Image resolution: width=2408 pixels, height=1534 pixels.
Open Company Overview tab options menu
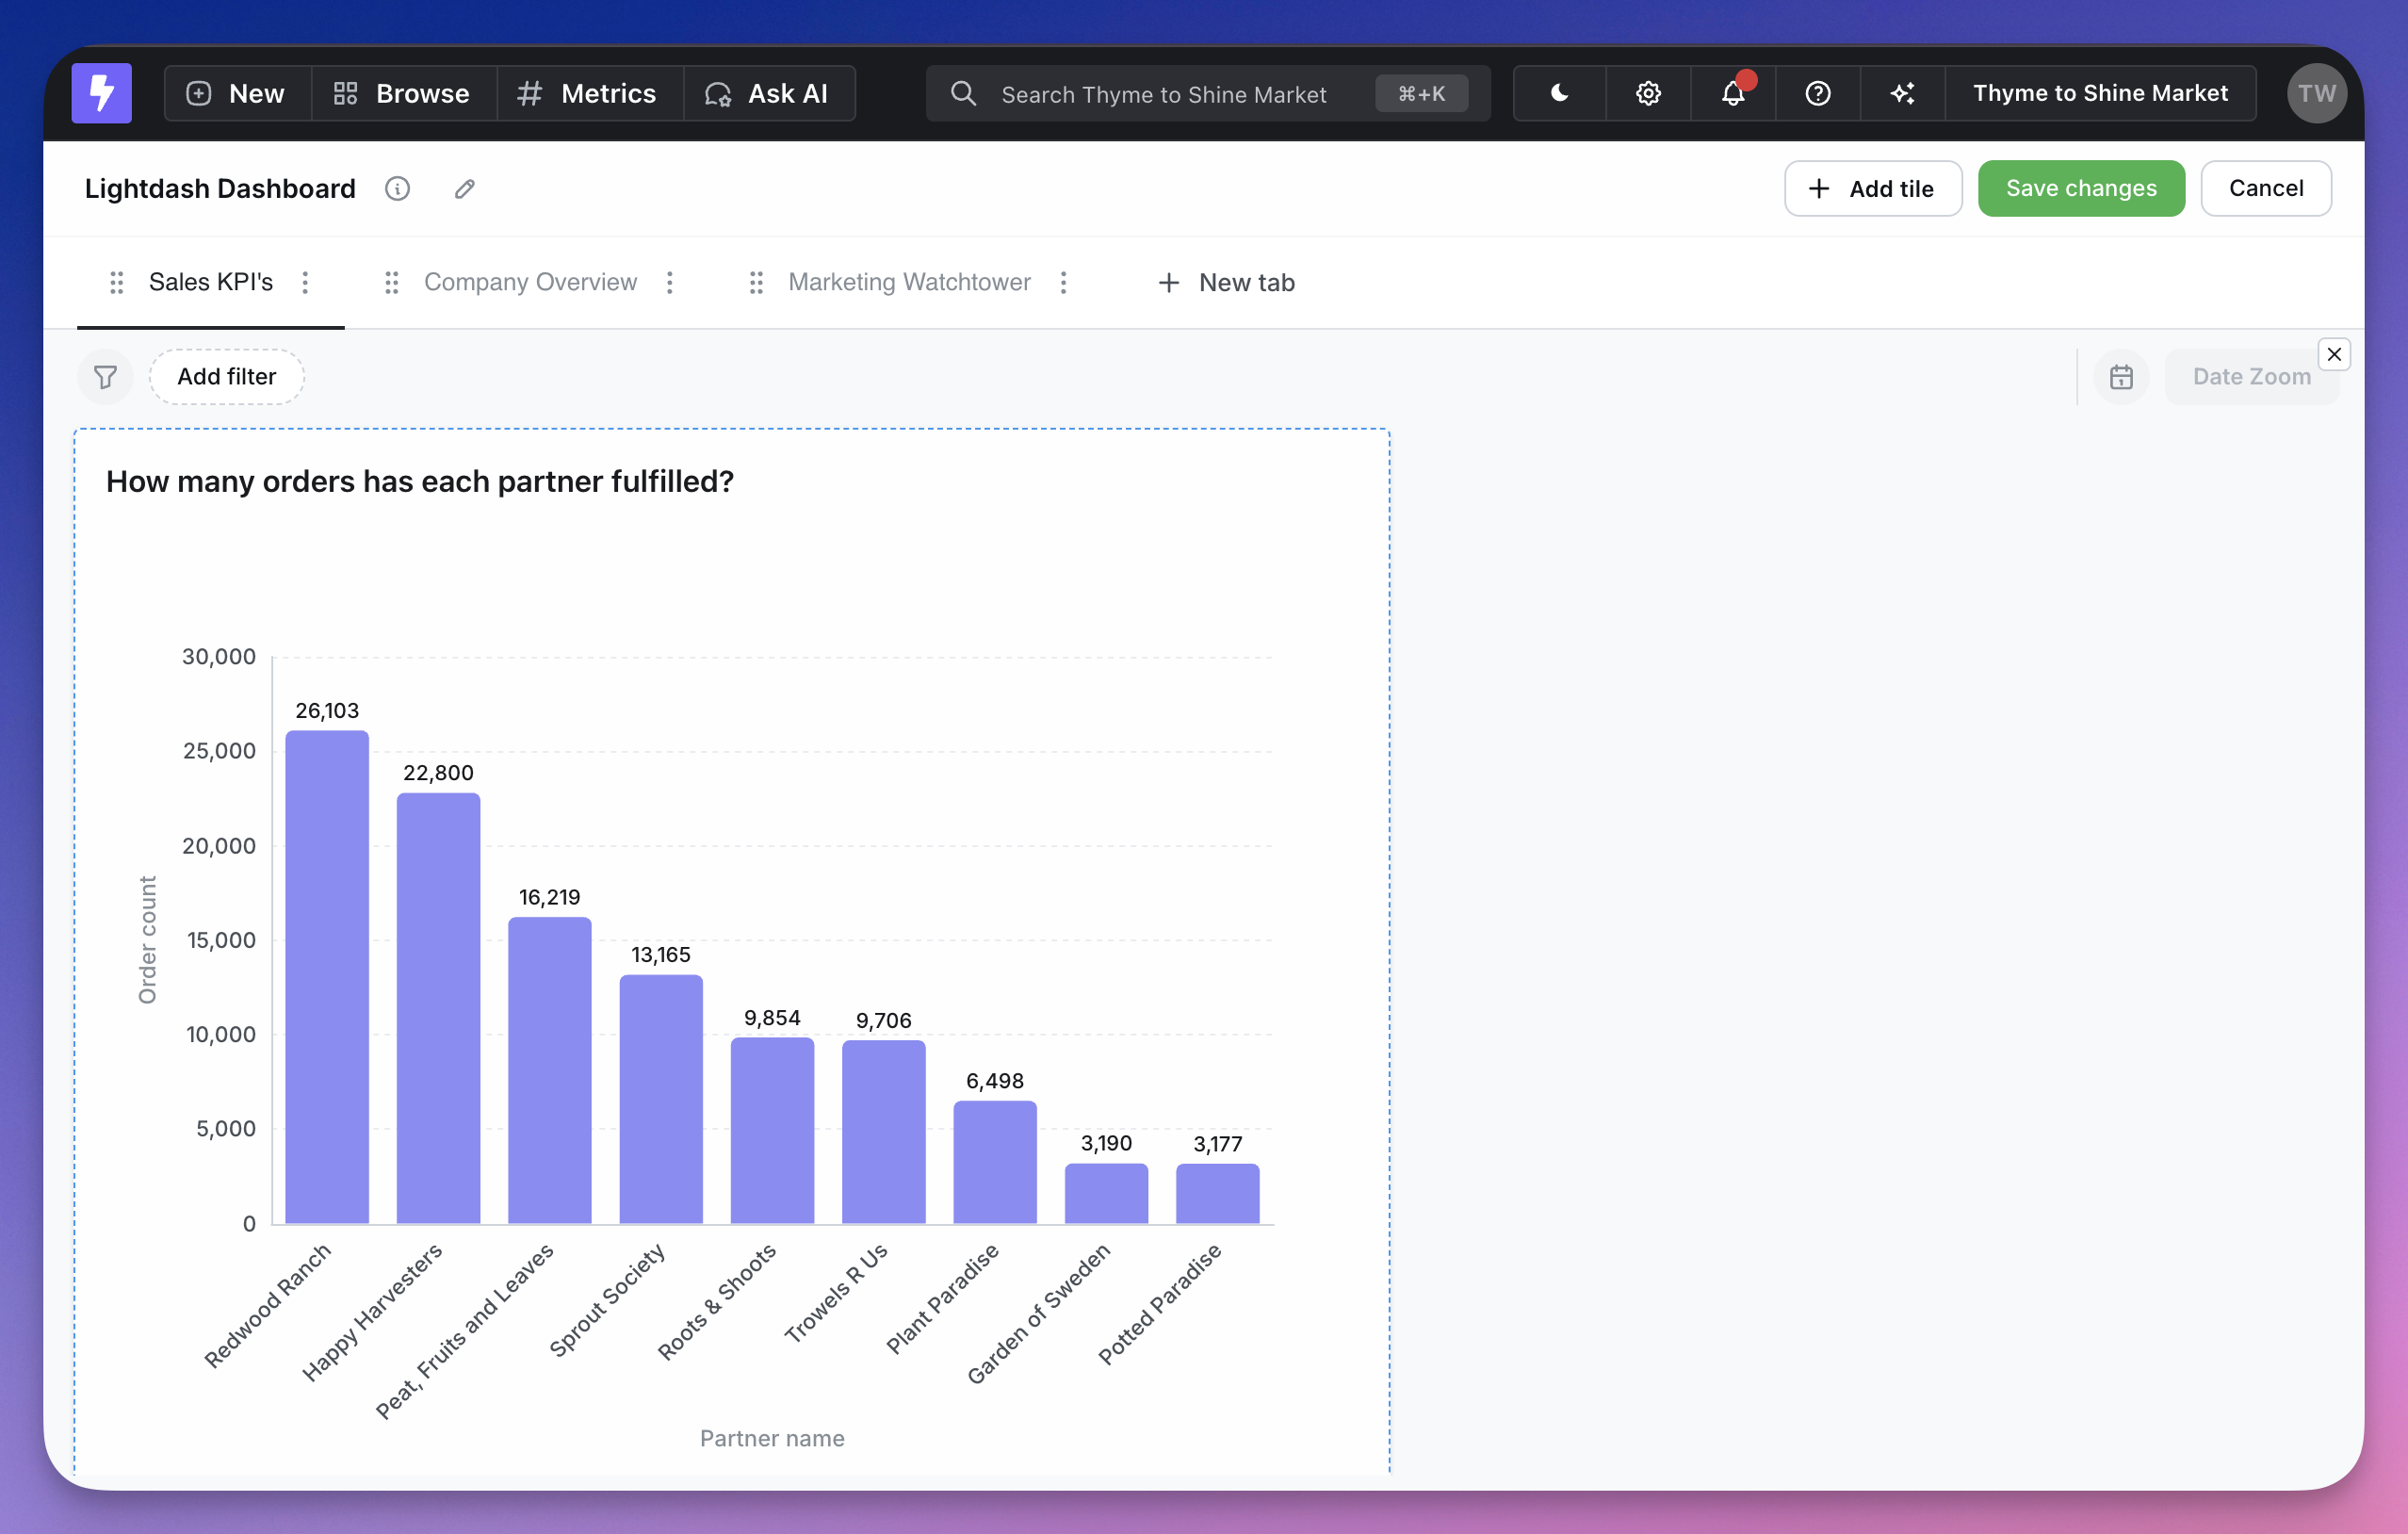[670, 283]
